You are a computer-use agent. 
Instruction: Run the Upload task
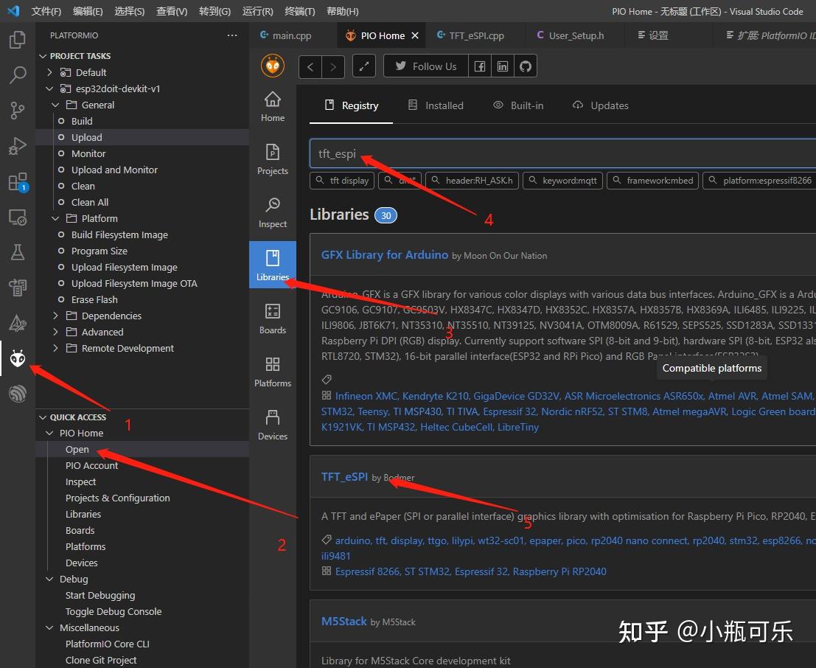click(142, 137)
